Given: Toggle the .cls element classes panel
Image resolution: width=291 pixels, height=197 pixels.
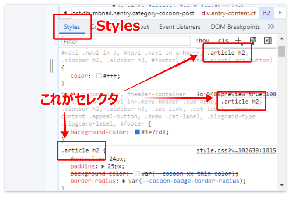Looking at the screenshot, I should (222, 41).
